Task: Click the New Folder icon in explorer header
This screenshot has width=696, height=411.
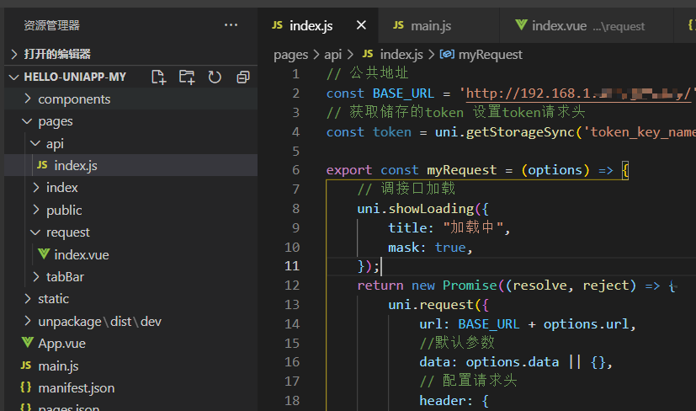Action: pyautogui.click(x=187, y=77)
